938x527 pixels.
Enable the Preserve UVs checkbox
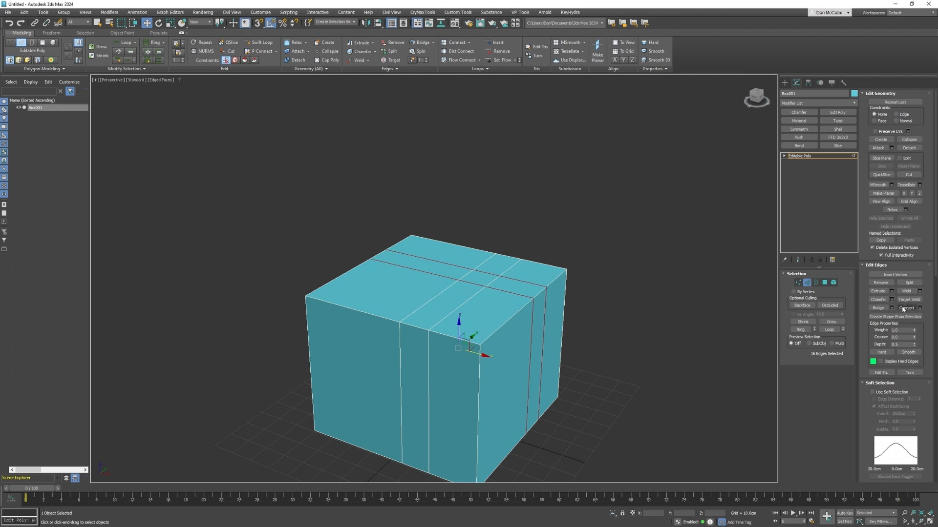pyautogui.click(x=875, y=131)
